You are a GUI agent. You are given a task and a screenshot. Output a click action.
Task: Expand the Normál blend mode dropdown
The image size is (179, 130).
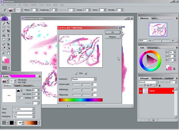[x=157, y=82]
